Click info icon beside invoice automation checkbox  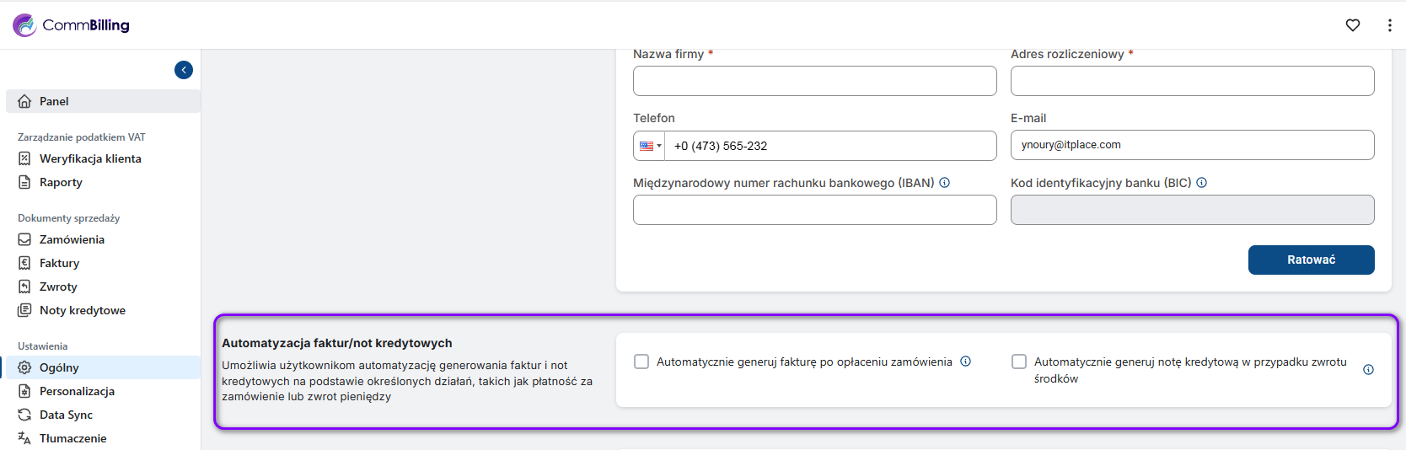pos(966,362)
